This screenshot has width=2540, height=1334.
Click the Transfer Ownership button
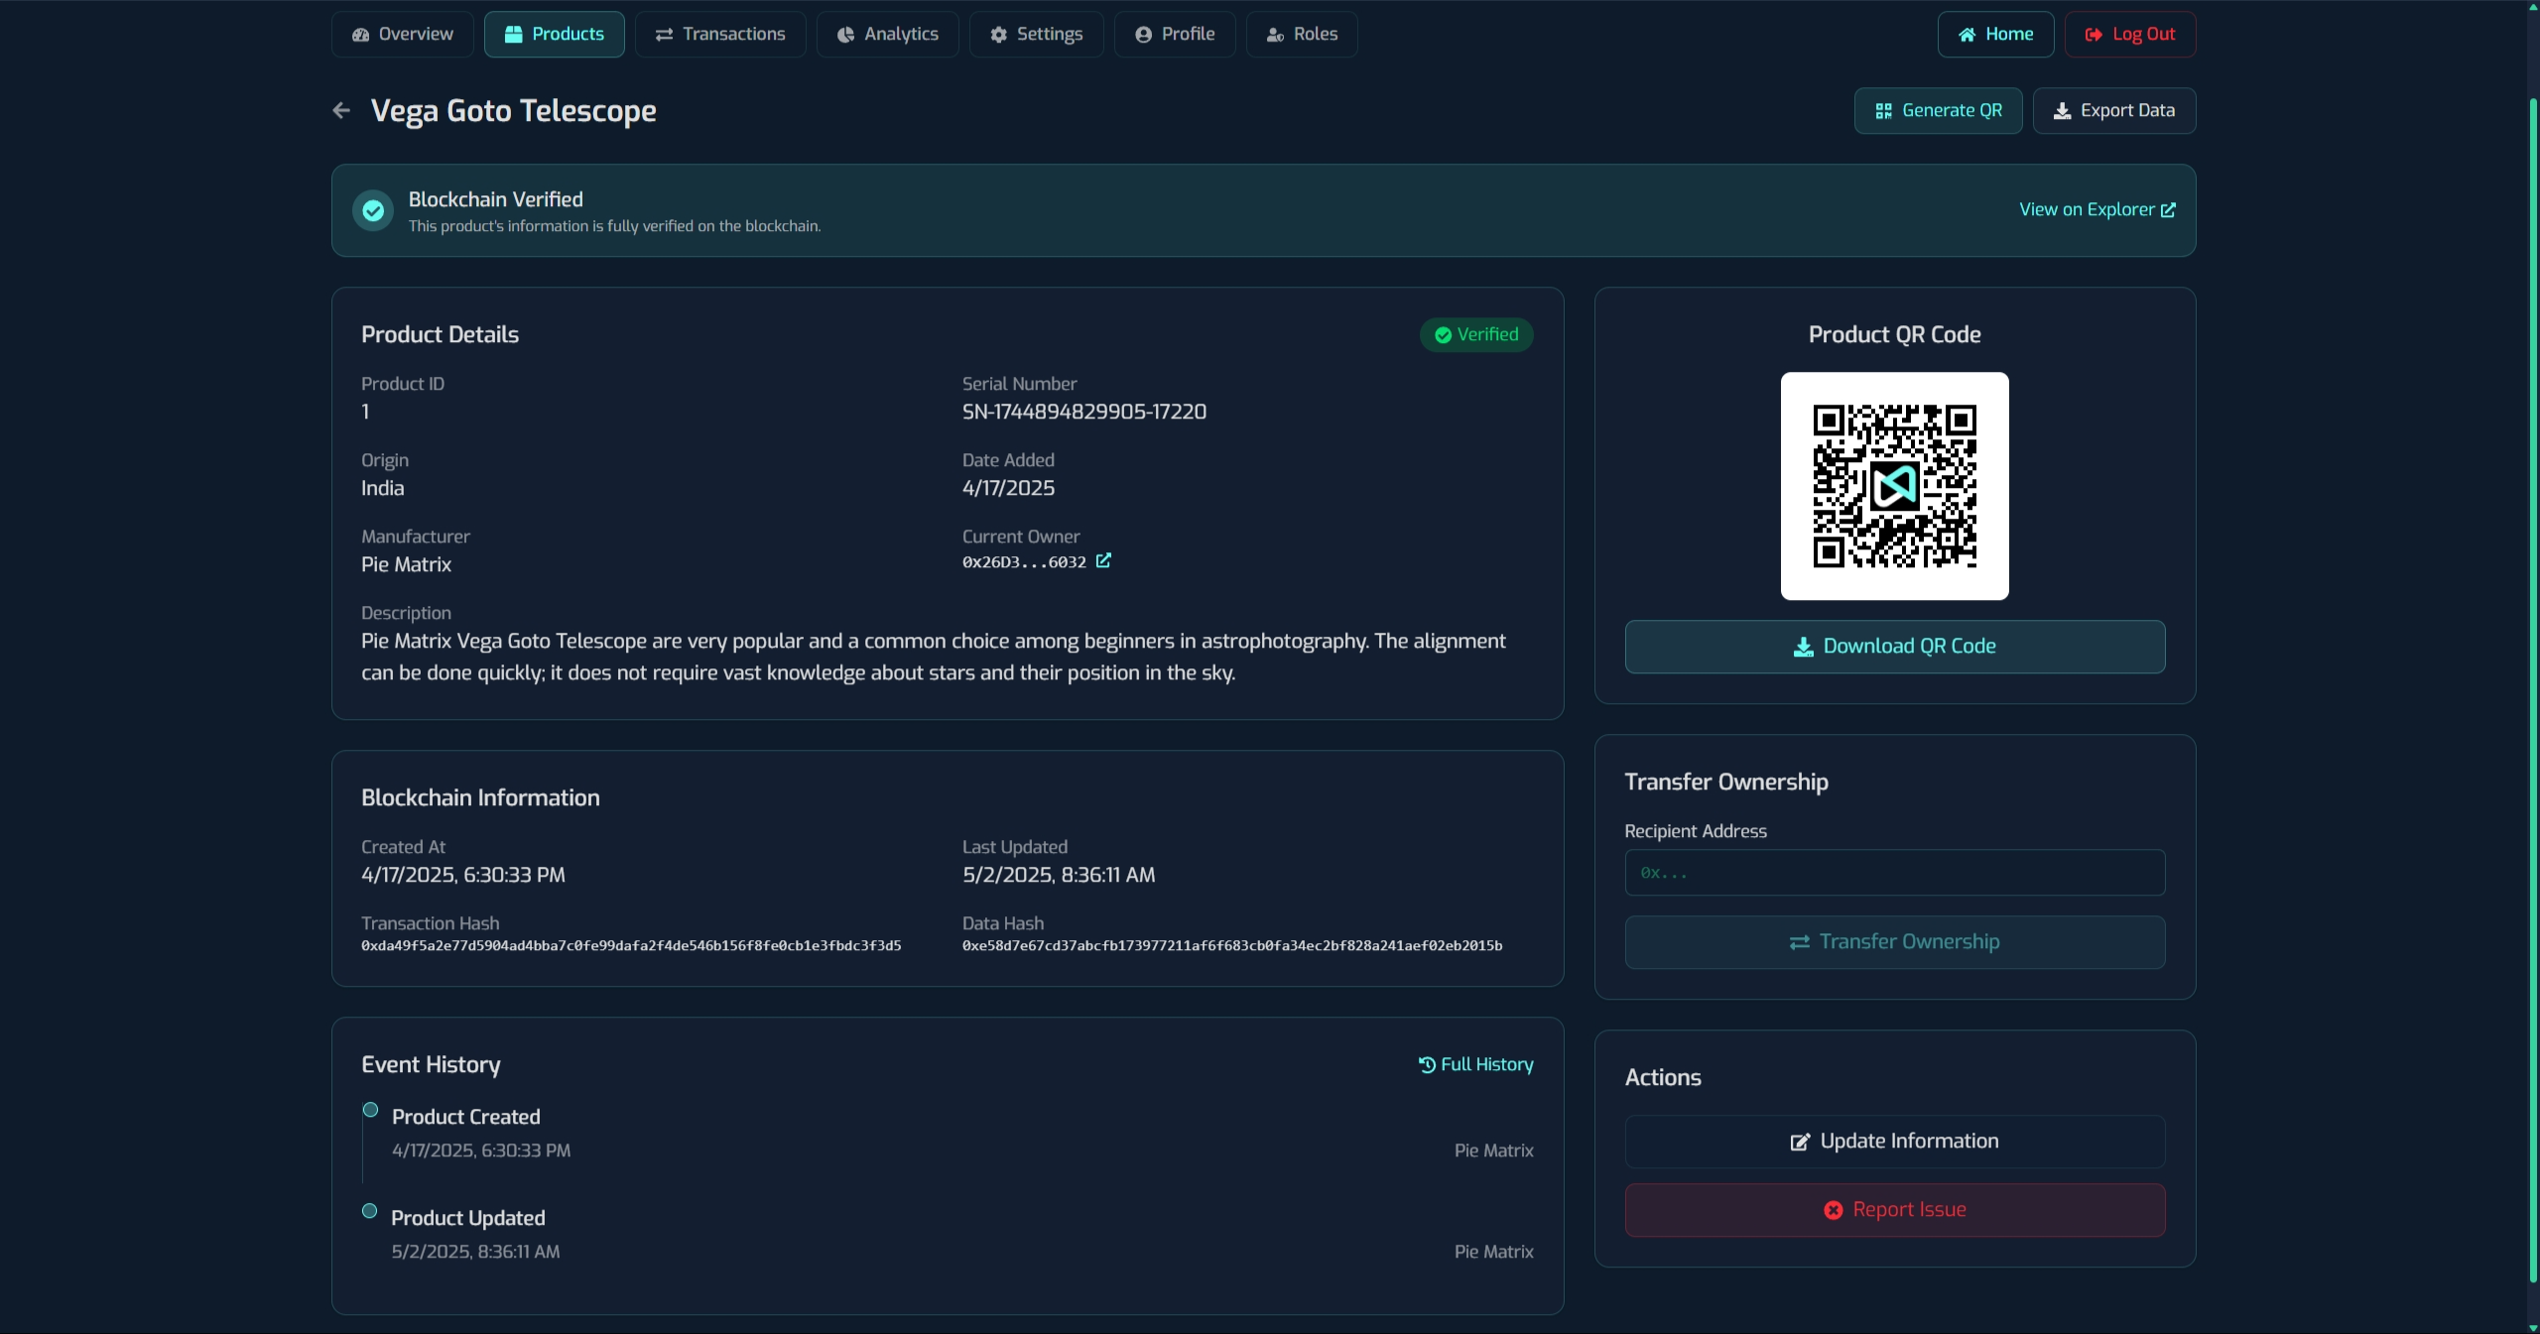[x=1894, y=941]
